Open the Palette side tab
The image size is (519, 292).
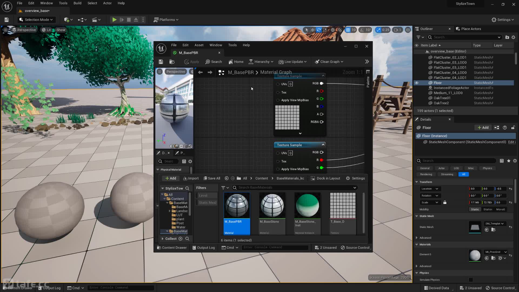pos(368,82)
